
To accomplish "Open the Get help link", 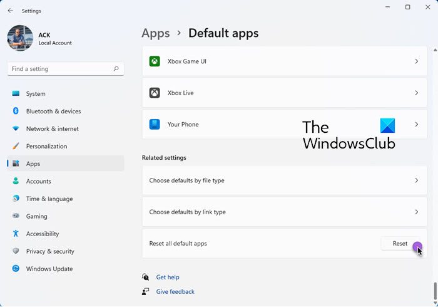I will tap(168, 277).
